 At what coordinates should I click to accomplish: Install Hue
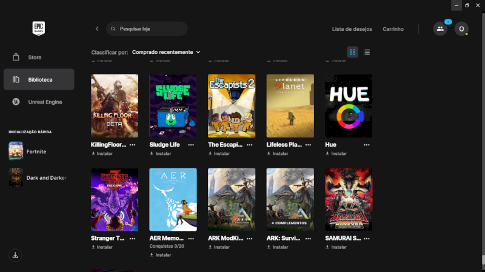pyautogui.click(x=336, y=154)
